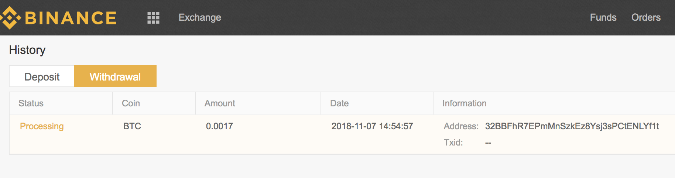Click the Coin column header
Image resolution: width=675 pixels, height=178 pixels.
point(131,103)
